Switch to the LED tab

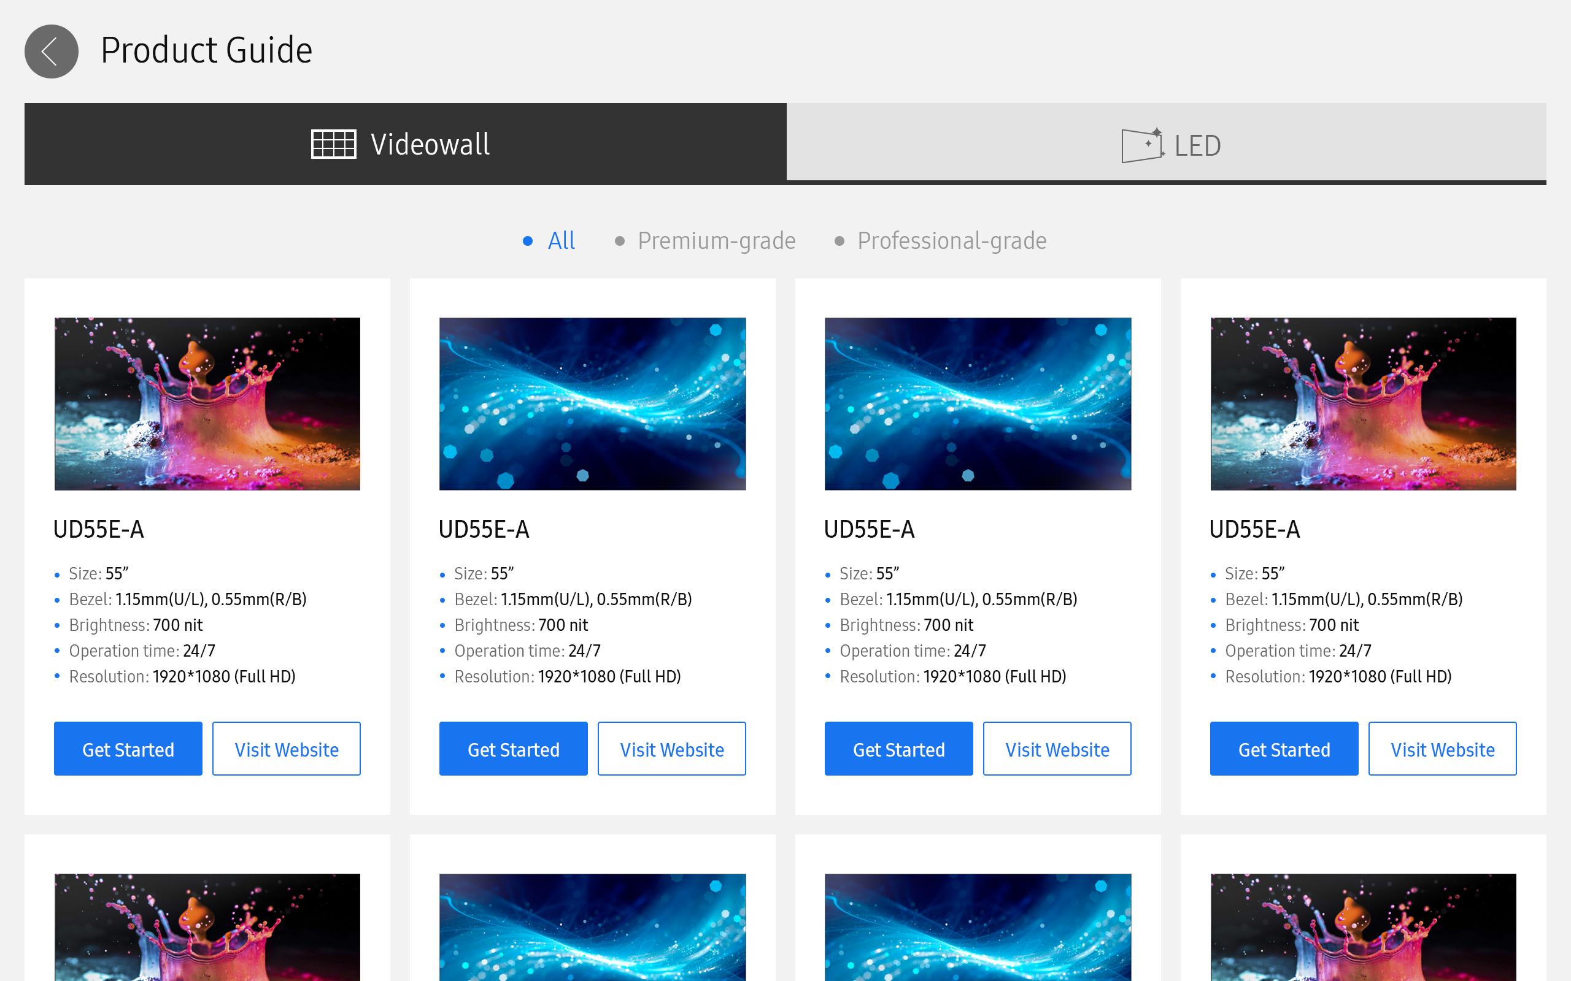pyautogui.click(x=1167, y=142)
